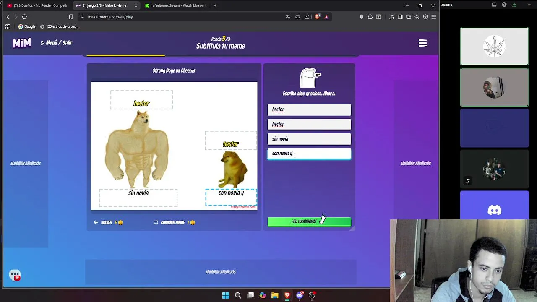Open the Brave Shields lion icon
Screen dimensions: 537x302
317,17
